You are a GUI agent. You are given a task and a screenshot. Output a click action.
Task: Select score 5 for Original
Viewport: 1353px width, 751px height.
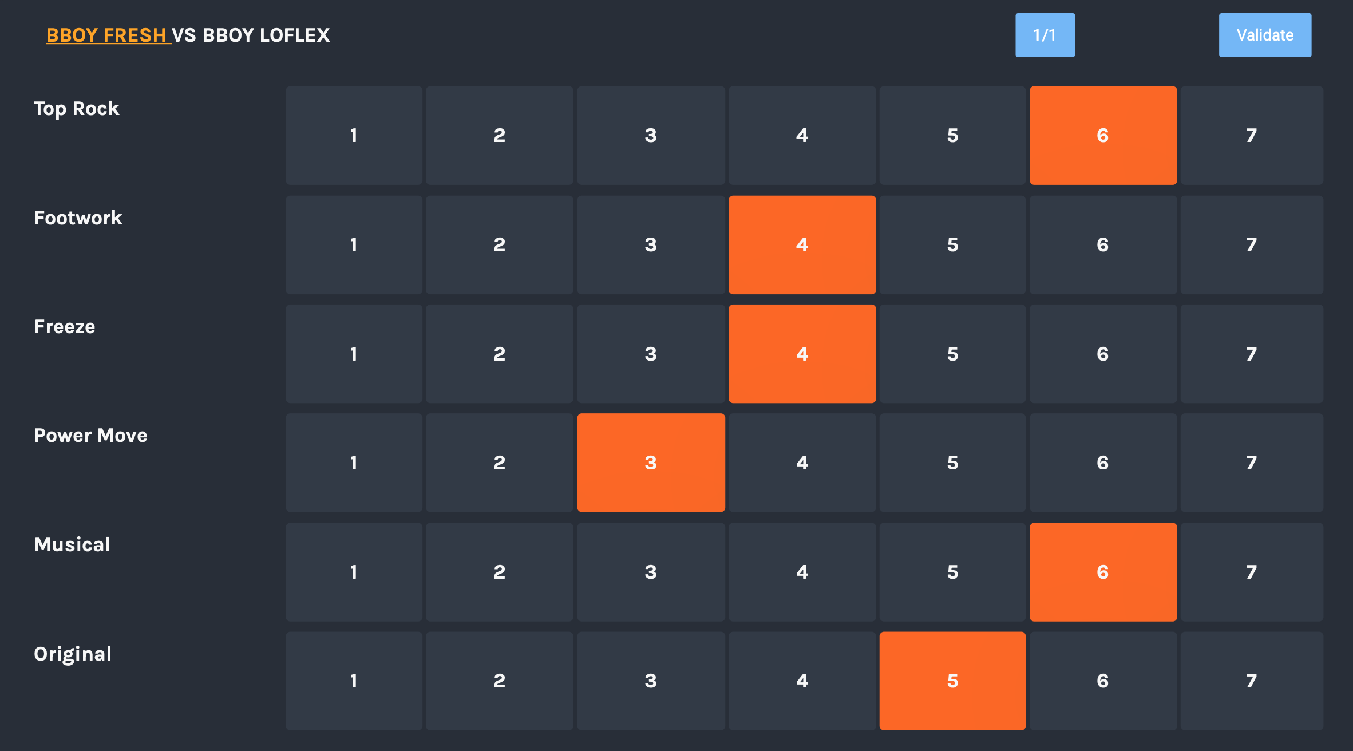pyautogui.click(x=952, y=681)
